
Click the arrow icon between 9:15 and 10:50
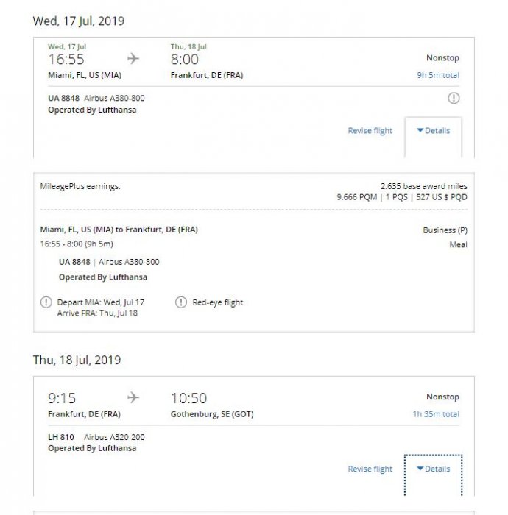133,398
